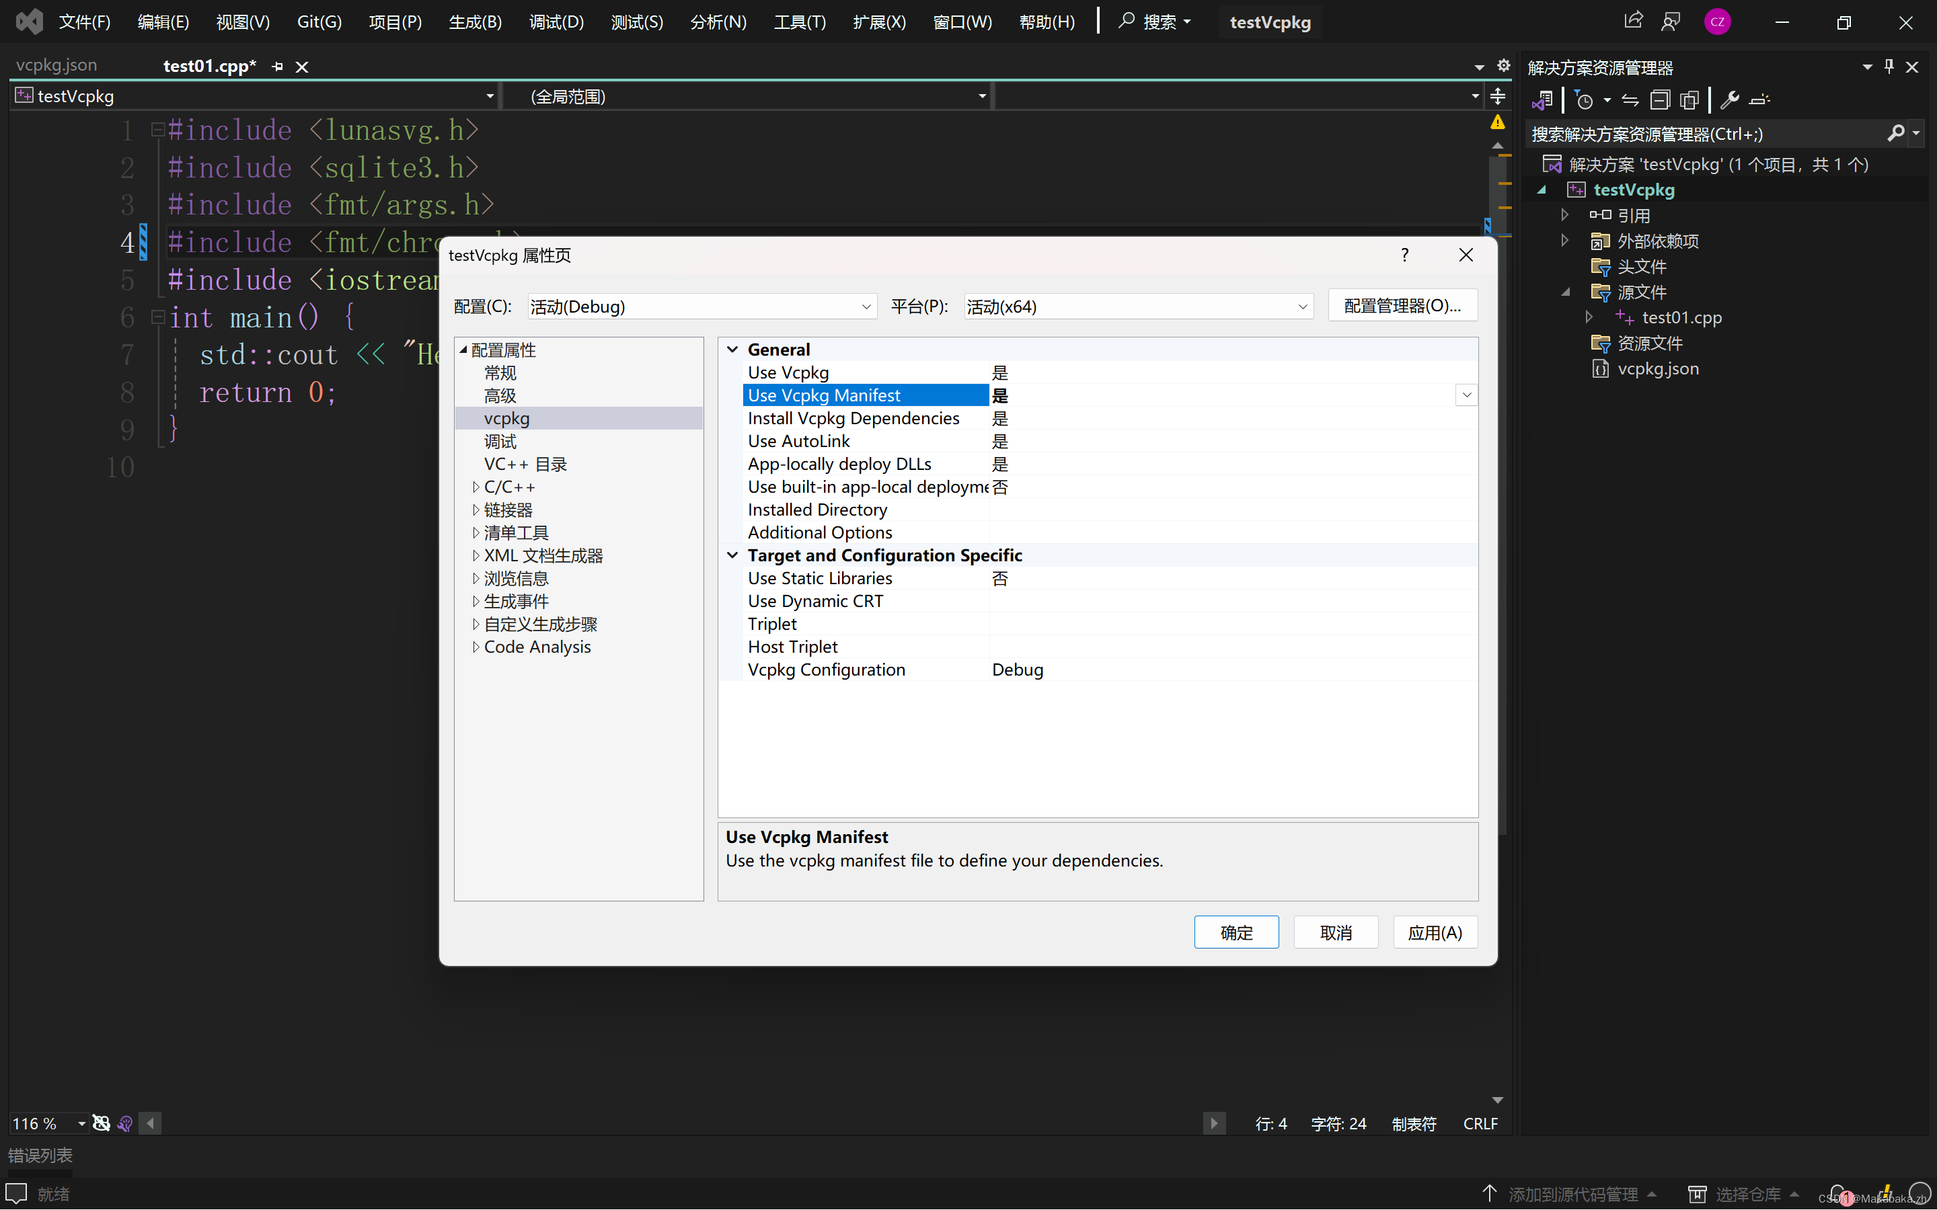Switch to the vcpkg.json tab
This screenshot has width=1937, height=1210.
(56, 65)
